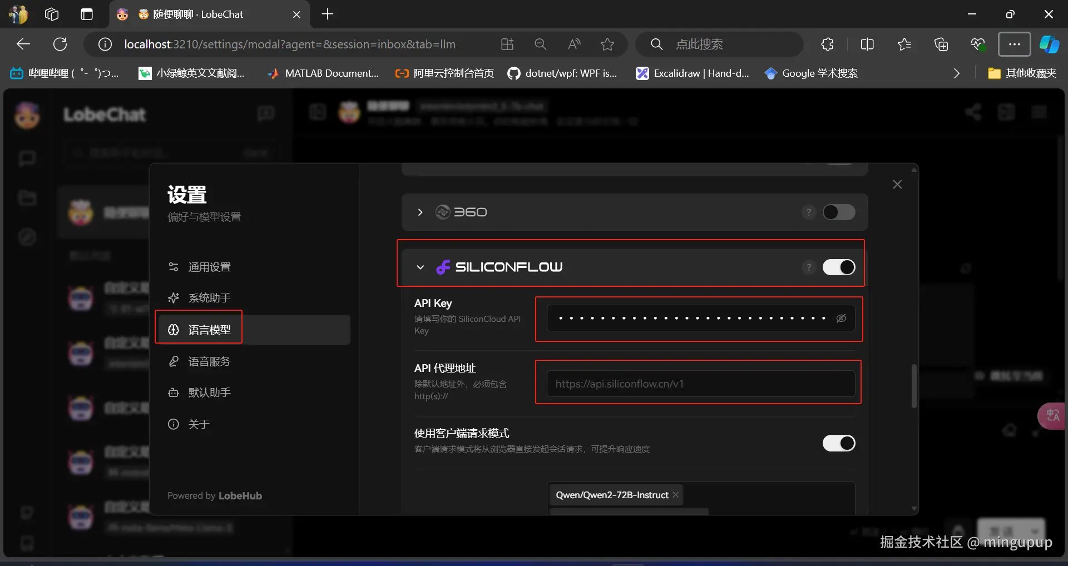Click the API 代理地址 input field
This screenshot has width=1068, height=566.
[x=701, y=384]
